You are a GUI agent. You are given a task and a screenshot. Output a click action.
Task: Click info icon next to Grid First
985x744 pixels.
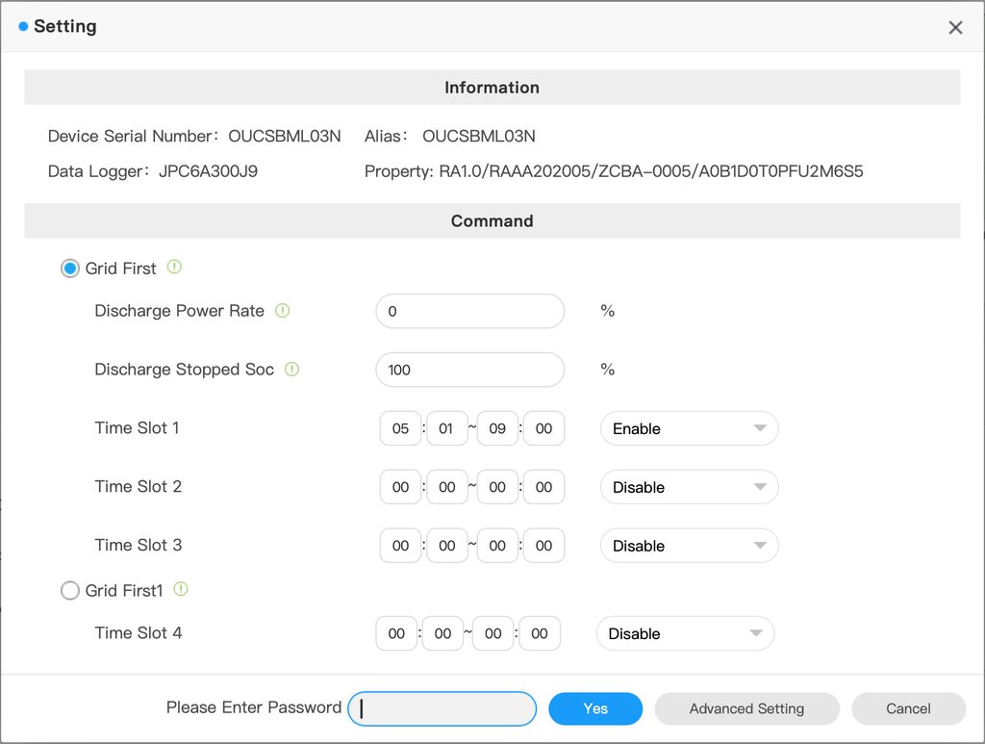pos(174,268)
